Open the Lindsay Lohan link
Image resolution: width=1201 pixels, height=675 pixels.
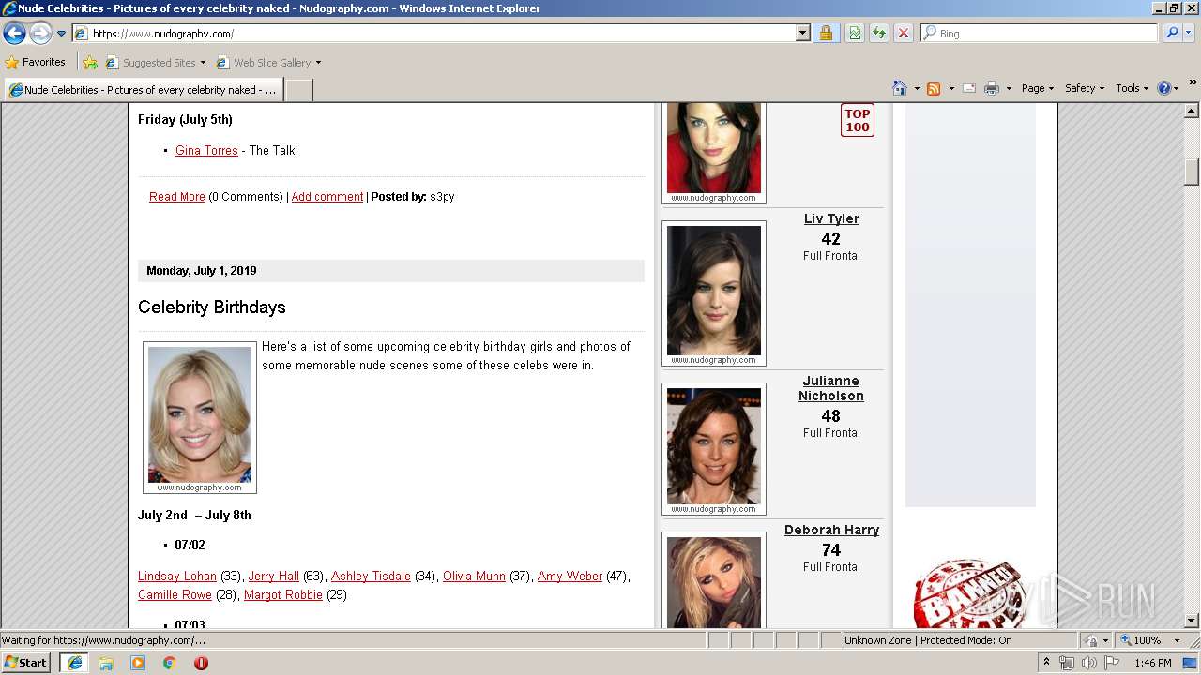point(177,577)
